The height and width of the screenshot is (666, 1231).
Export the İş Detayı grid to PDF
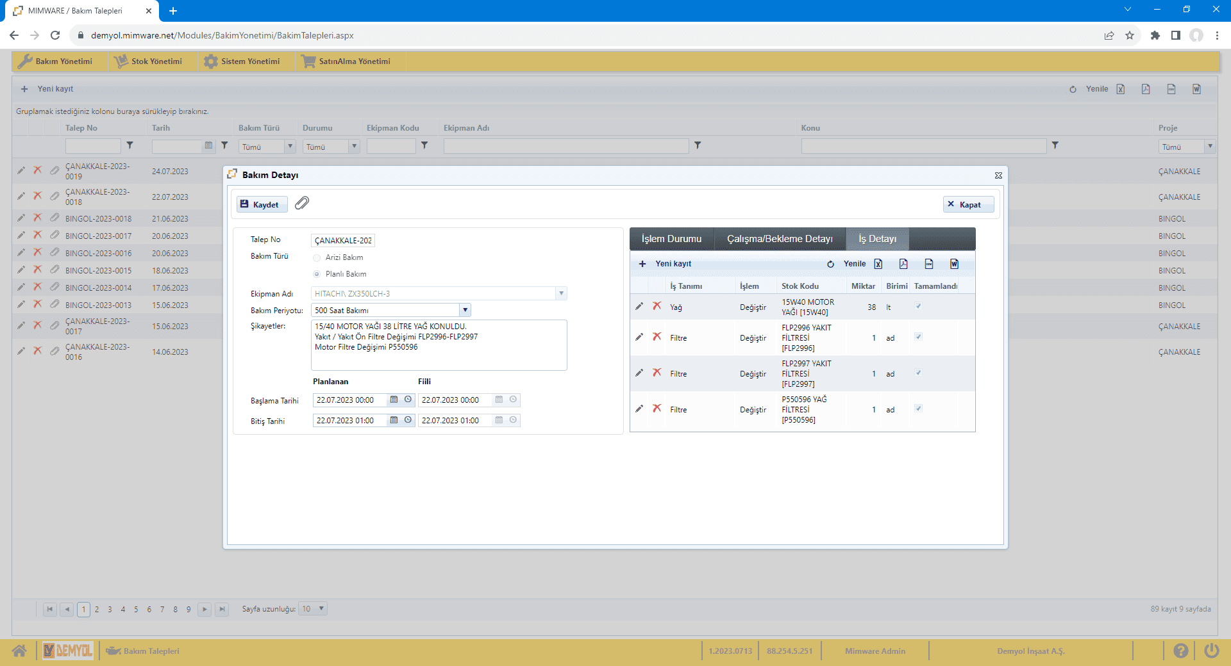903,264
